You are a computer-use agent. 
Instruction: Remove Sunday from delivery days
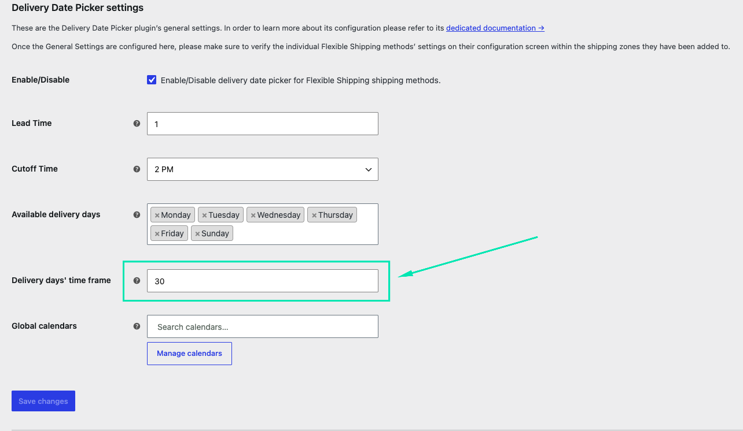click(x=197, y=234)
